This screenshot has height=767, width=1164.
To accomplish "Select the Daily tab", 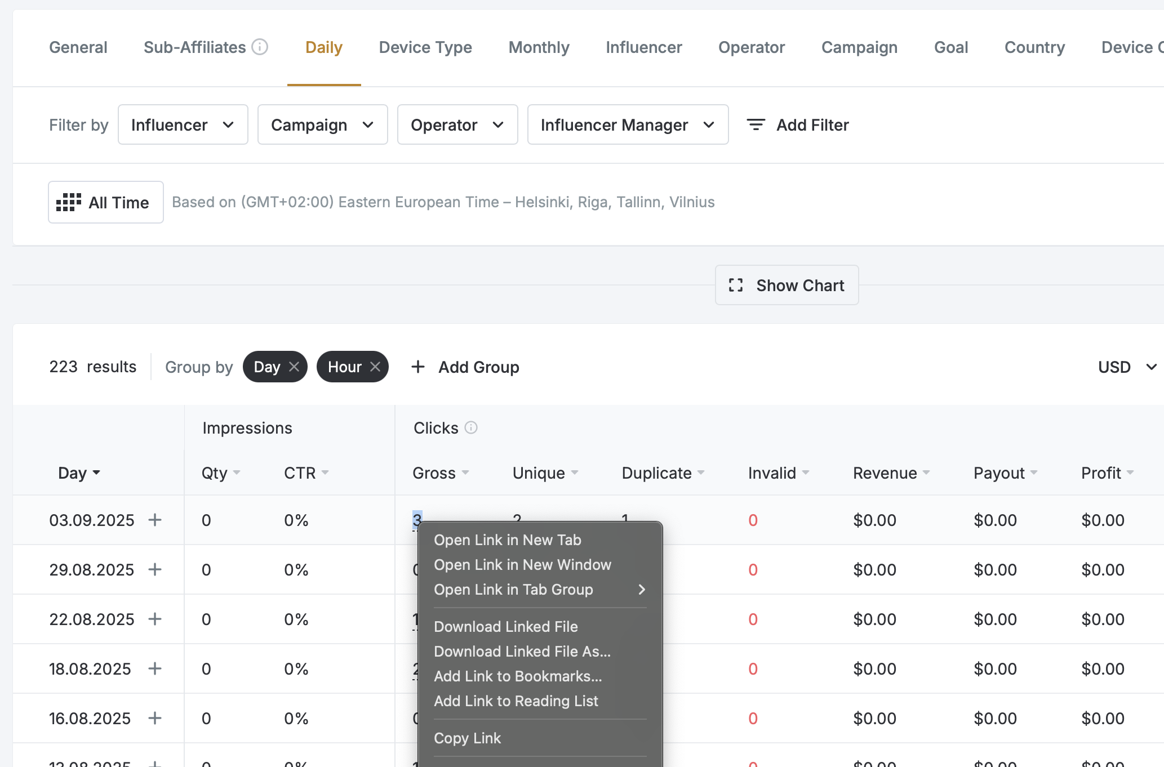I will (x=324, y=47).
